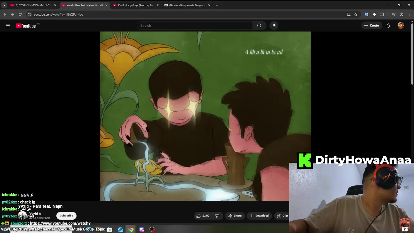This screenshot has width=414, height=233.
Task: Open the YouTube account avatar menu
Action: (x=401, y=26)
